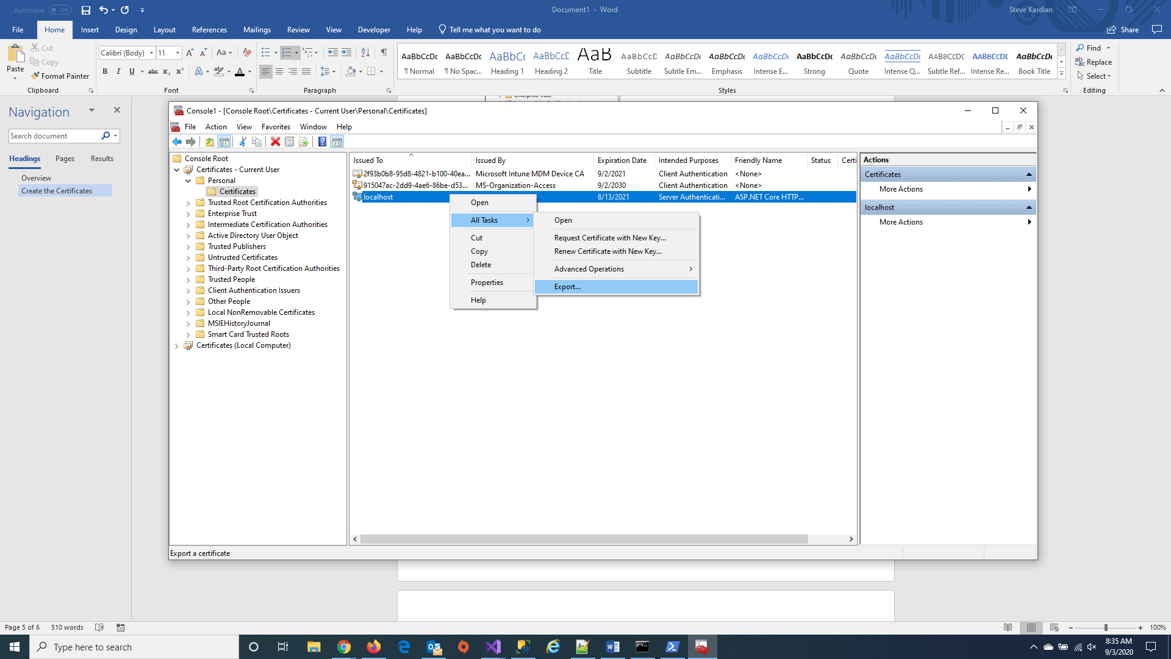Click the MMC export list icon
The width and height of the screenshot is (1171, 659).
303,142
